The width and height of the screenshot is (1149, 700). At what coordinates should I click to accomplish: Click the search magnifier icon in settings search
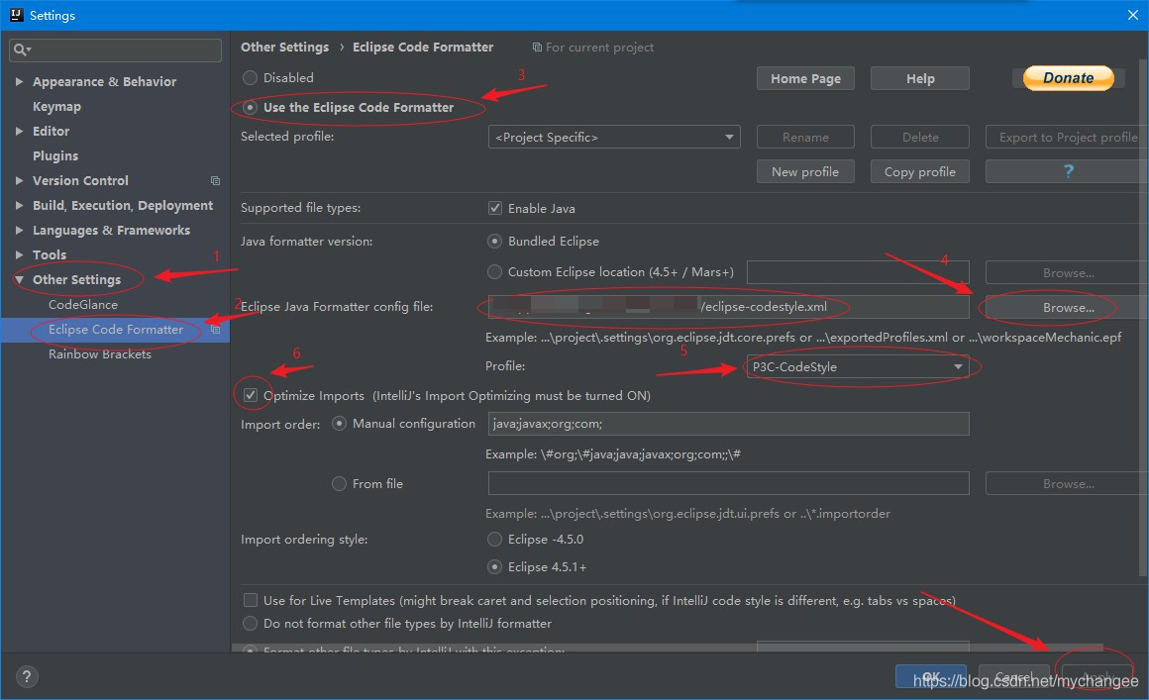pos(22,50)
